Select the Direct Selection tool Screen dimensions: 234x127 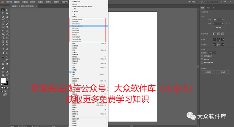coord(7,10)
